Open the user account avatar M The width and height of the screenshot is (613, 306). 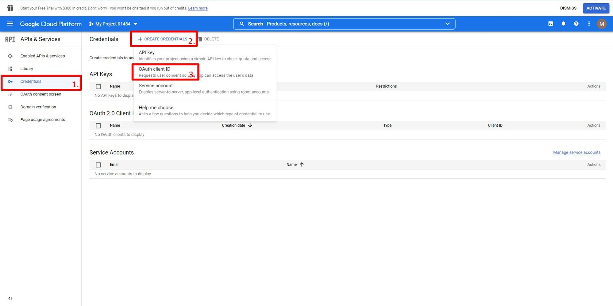pyautogui.click(x=602, y=24)
